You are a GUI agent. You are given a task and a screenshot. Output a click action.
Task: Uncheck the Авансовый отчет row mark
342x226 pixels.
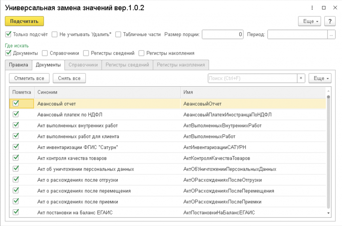(x=16, y=103)
